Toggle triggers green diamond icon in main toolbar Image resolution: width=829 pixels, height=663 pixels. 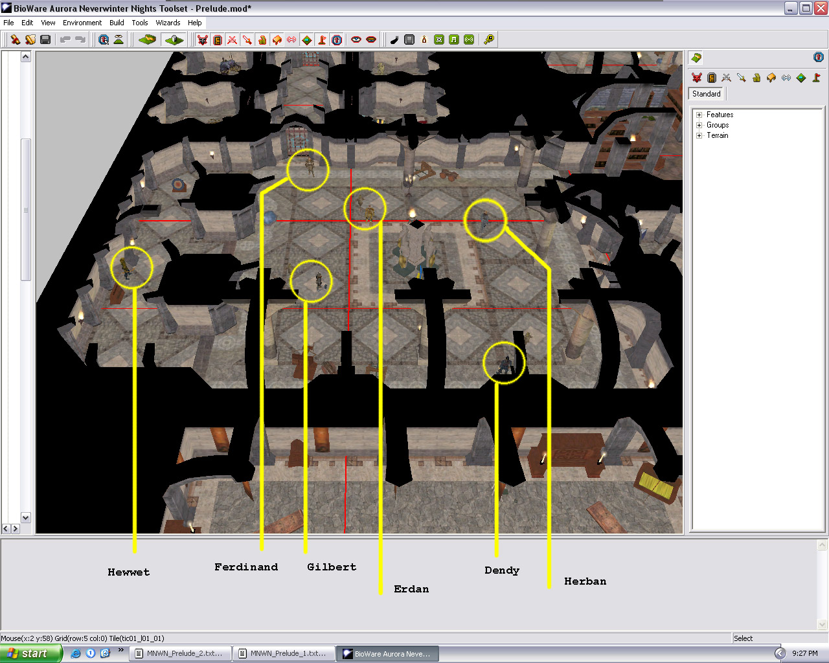[307, 39]
